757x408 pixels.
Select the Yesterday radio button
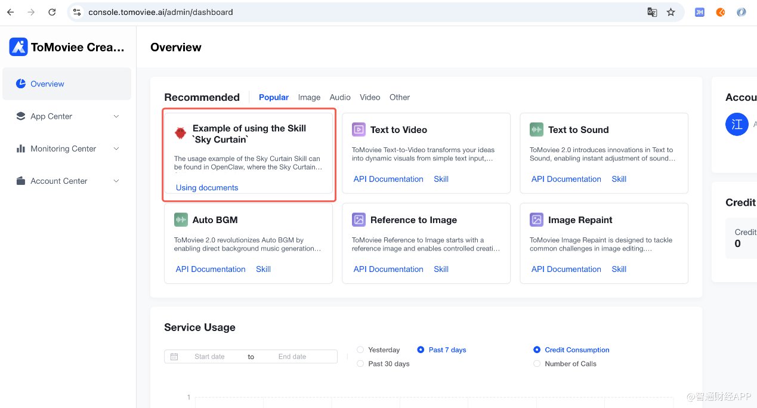(360, 350)
